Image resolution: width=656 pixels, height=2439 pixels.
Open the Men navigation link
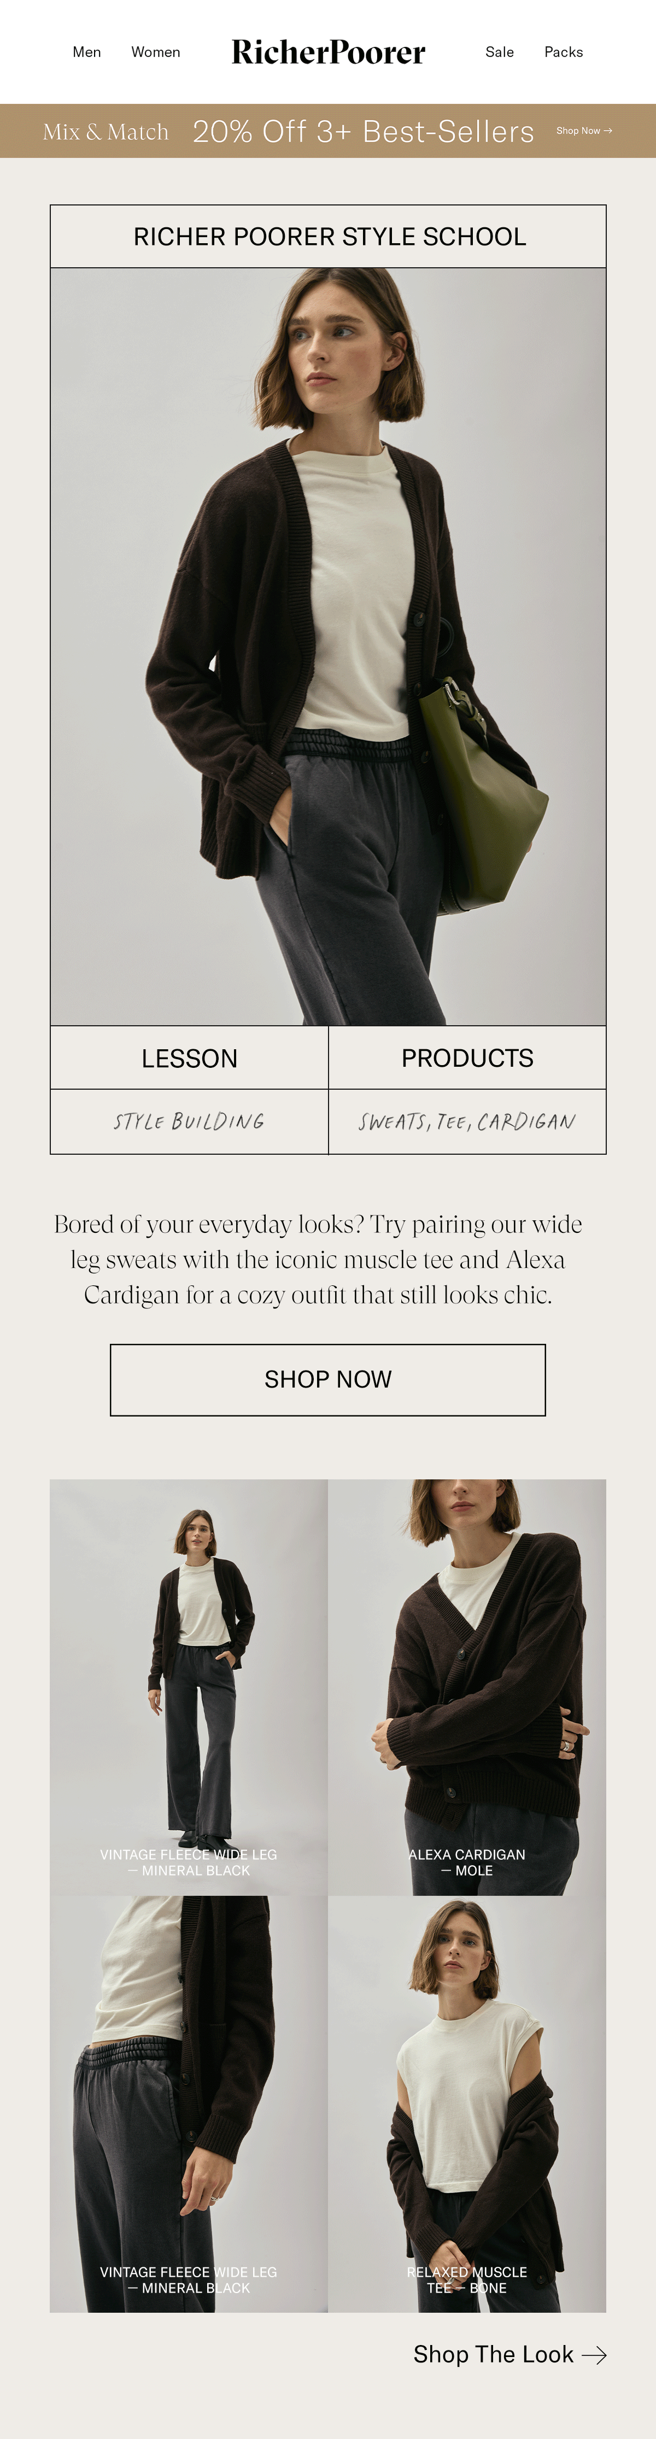(x=87, y=52)
